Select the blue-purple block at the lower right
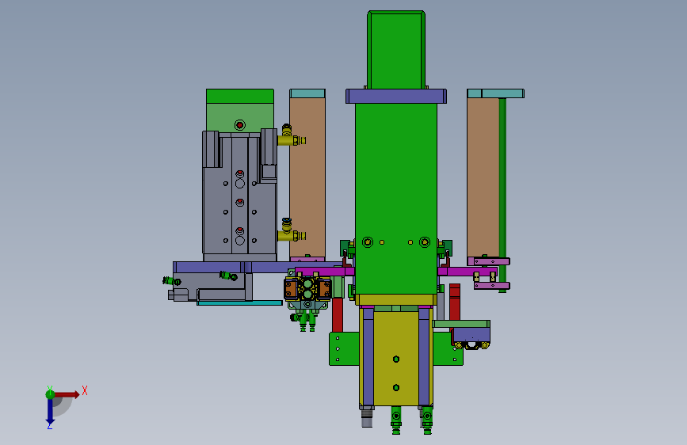 [x=471, y=335]
